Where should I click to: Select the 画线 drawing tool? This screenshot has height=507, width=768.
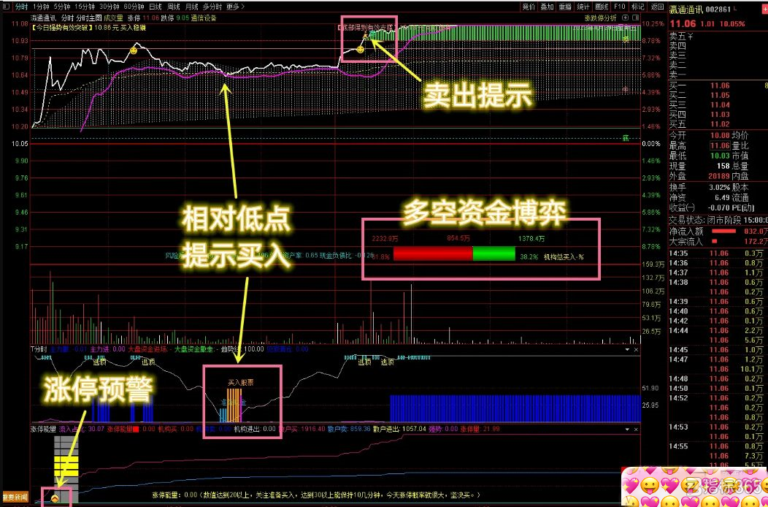(601, 7)
